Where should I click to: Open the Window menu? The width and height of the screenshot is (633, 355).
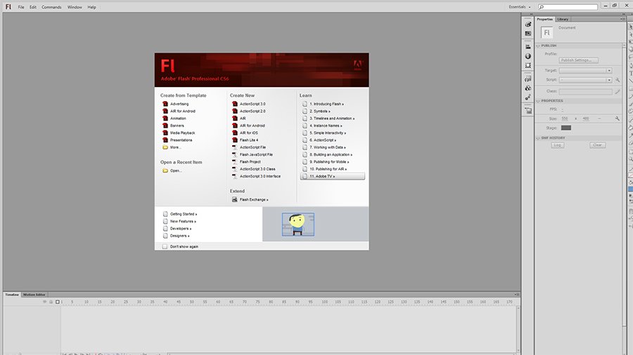[x=75, y=7]
